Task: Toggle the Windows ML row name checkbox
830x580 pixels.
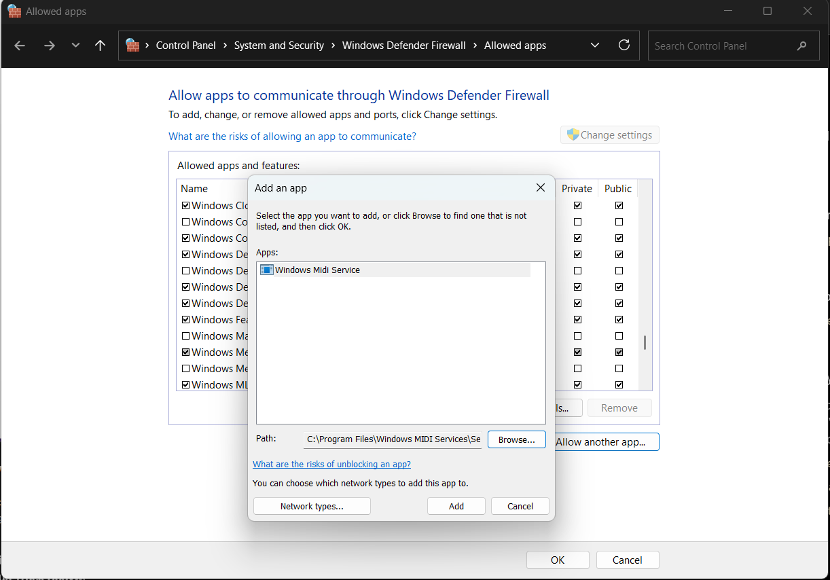Action: click(185, 384)
